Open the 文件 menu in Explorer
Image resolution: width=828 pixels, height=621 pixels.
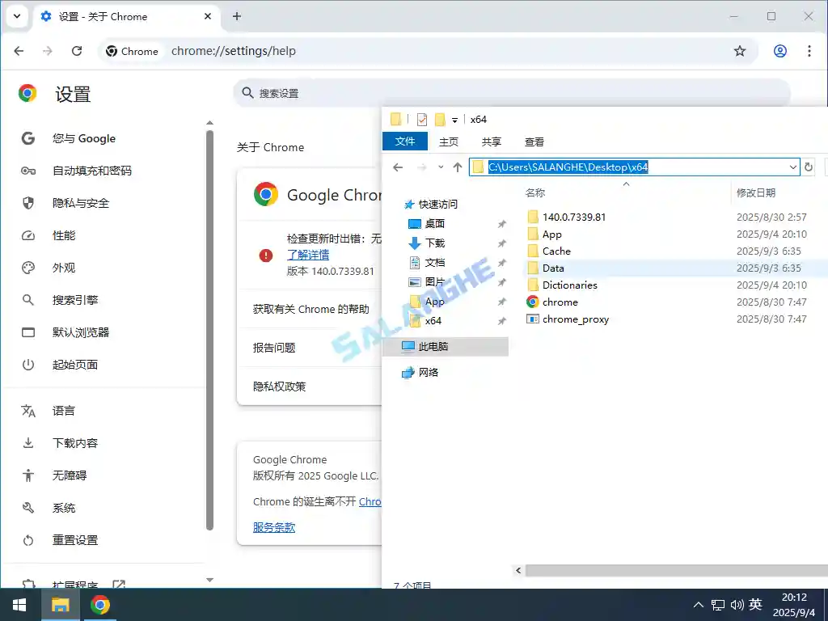(x=404, y=142)
